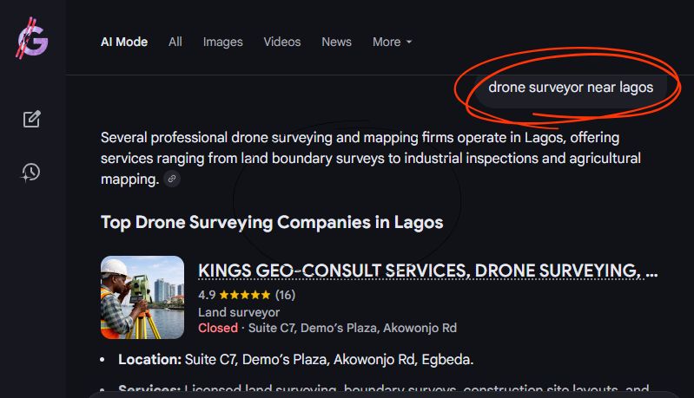Click the intro paragraph about drone surveying firms
The height and width of the screenshot is (398, 694).
coord(371,158)
